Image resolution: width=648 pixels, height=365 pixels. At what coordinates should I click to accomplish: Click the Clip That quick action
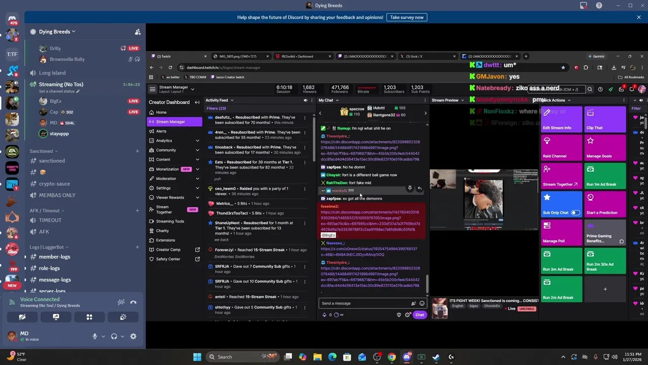pos(605,119)
